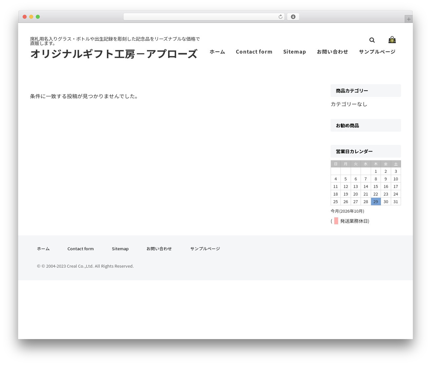Click the お勧め商品 widget heading

[x=366, y=125]
